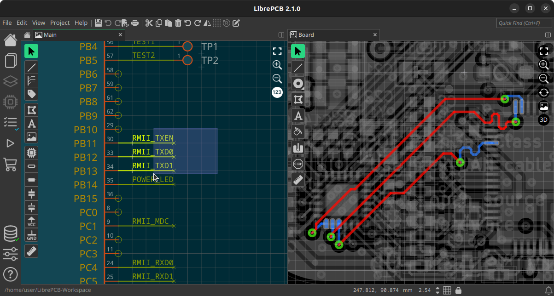Click the Paste toolbar icon
This screenshot has height=296, width=554.
[169, 23]
